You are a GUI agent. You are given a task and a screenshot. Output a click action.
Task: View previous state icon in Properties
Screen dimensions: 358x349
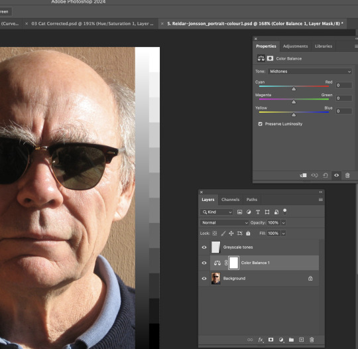314,175
